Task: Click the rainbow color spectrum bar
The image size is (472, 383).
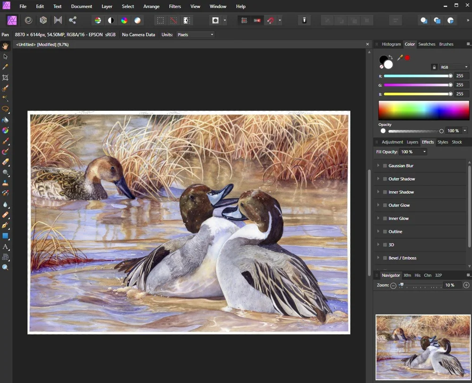Action: (423, 110)
